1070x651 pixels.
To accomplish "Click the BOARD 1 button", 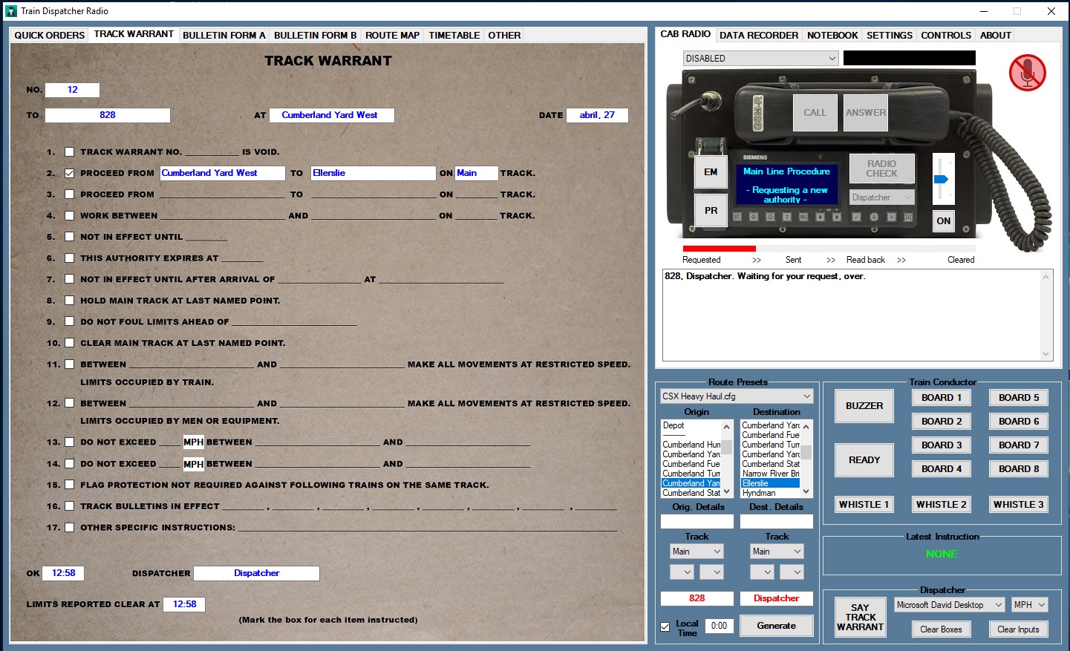I will 942,398.
